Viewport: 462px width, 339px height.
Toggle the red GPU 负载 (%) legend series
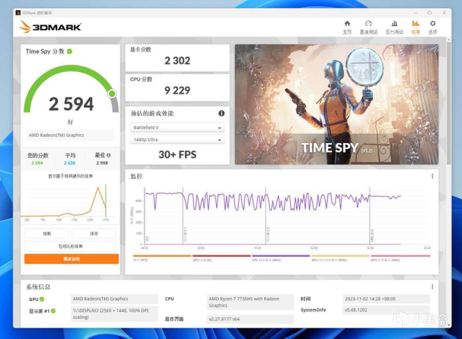[221, 258]
